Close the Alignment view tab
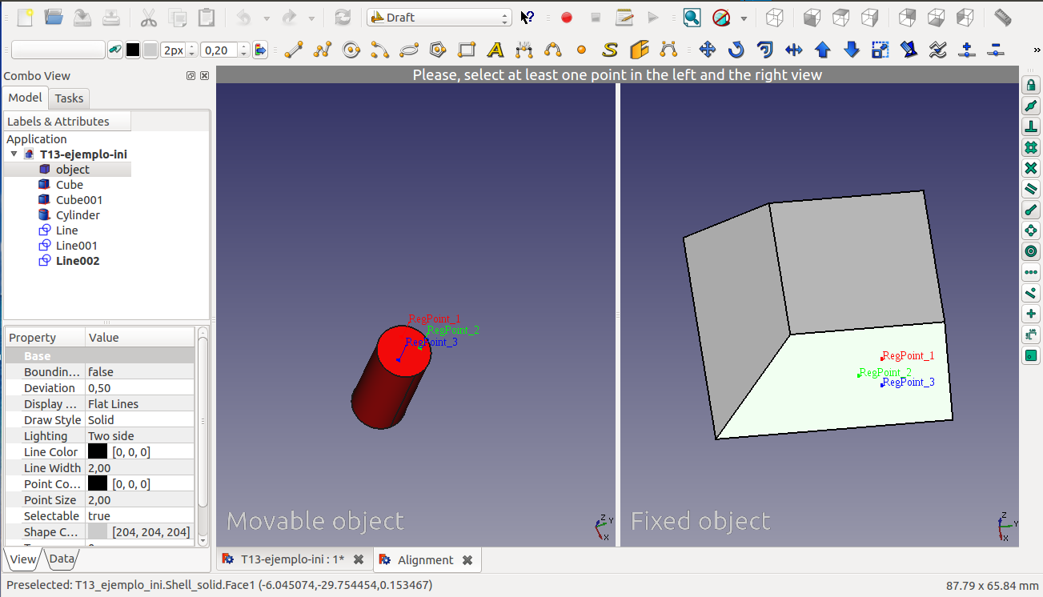The width and height of the screenshot is (1043, 597). pos(467,560)
